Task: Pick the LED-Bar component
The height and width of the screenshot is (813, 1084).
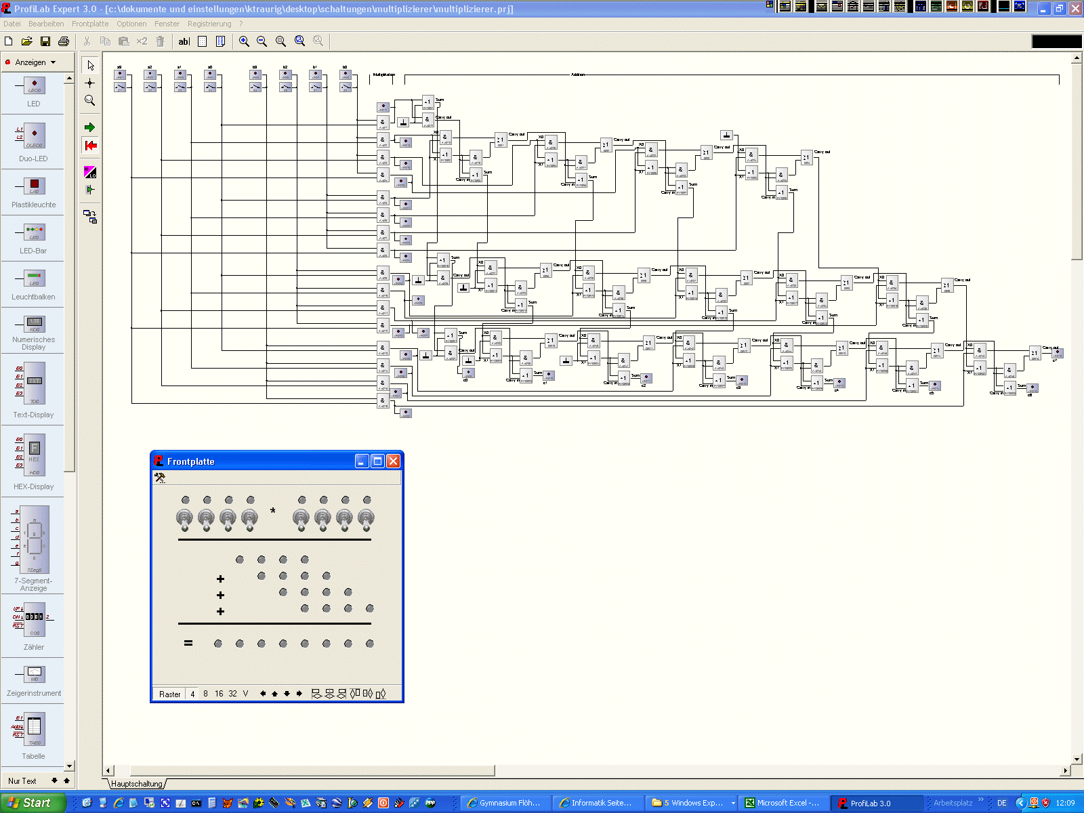Action: point(33,238)
